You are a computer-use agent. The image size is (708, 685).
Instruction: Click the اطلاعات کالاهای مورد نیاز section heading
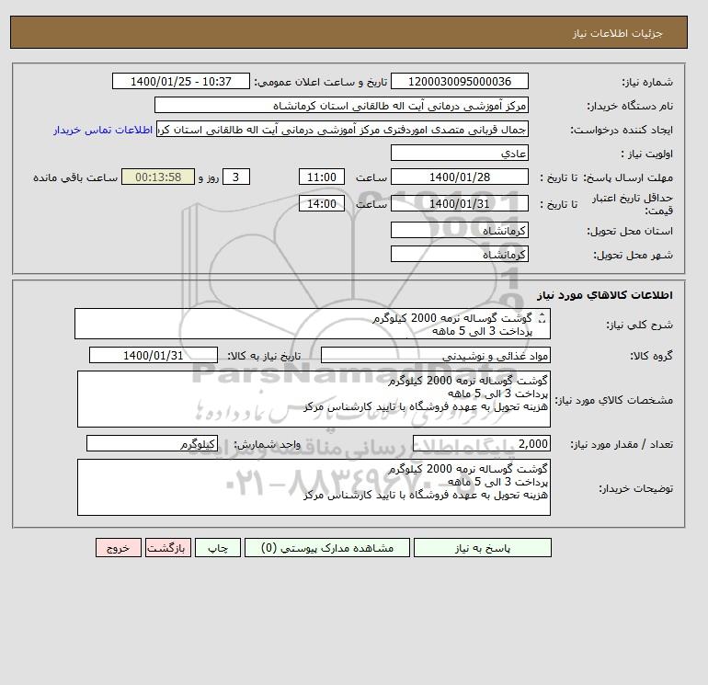pyautogui.click(x=605, y=295)
